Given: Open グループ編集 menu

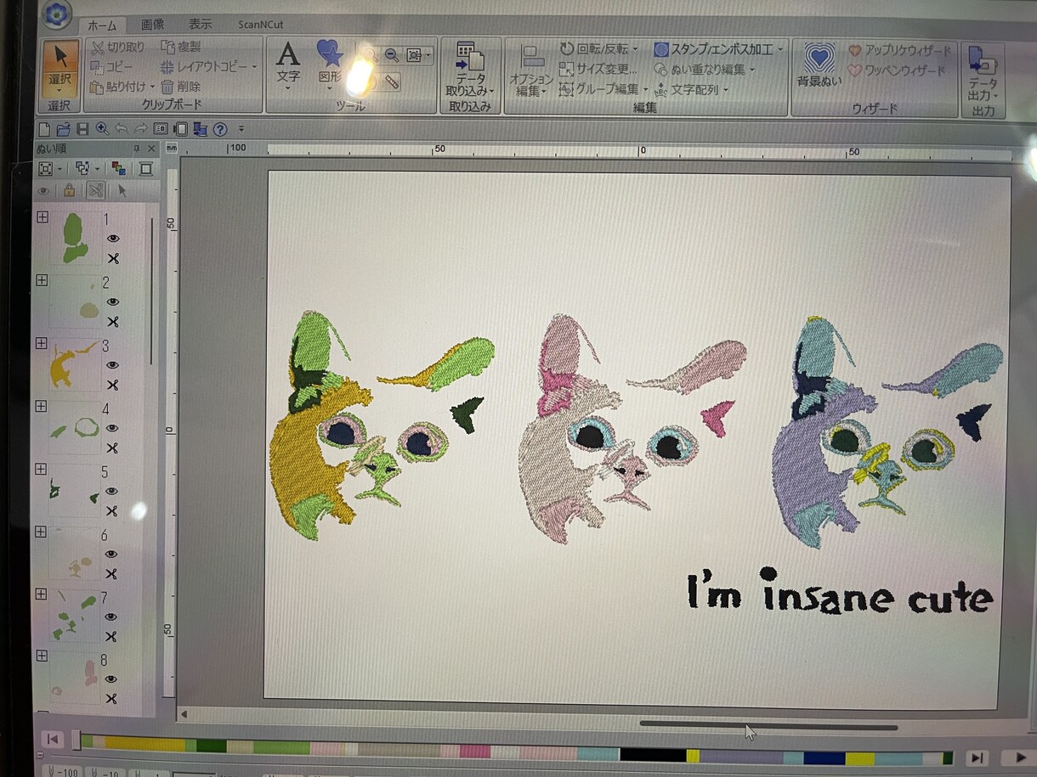Looking at the screenshot, I should point(603,89).
